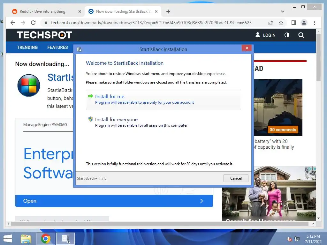
Task: Open the battery capacity article image
Action: [278, 107]
